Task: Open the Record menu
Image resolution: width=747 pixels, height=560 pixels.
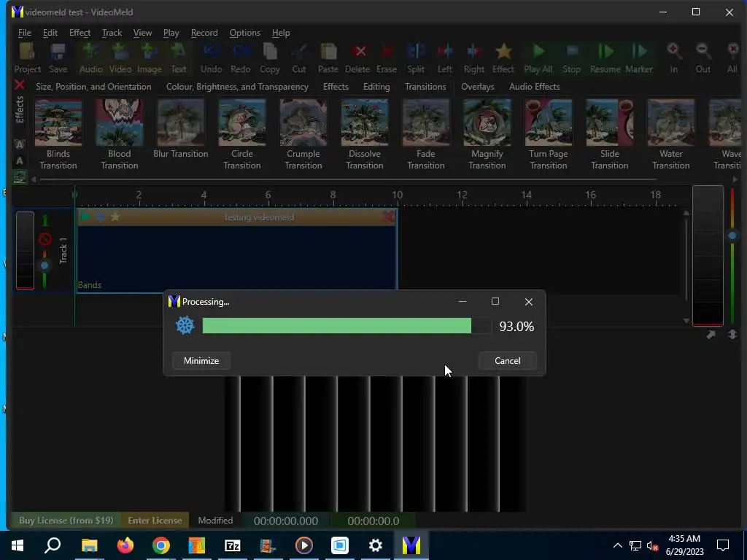Action: point(204,32)
